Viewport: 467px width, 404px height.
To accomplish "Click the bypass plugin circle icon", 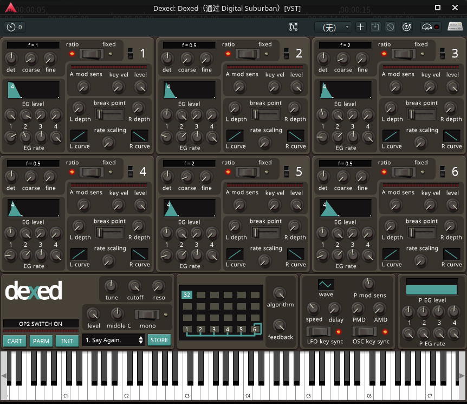I will click(x=390, y=27).
